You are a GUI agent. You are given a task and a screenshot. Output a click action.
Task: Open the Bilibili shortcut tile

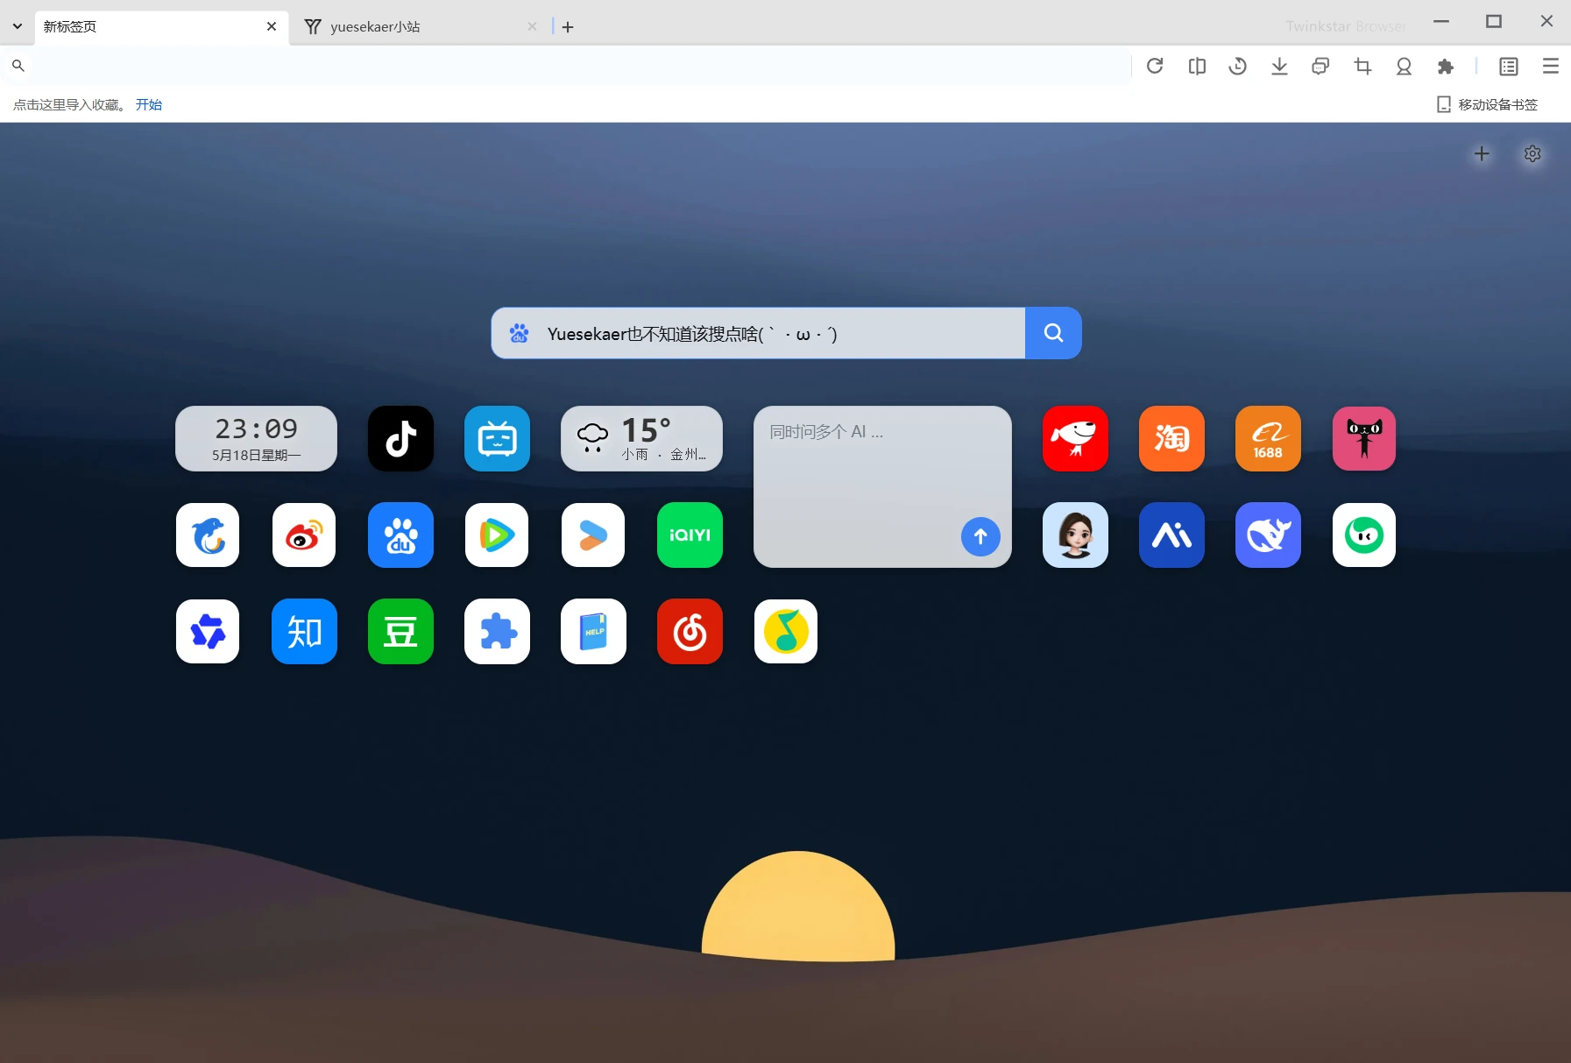[x=497, y=438]
